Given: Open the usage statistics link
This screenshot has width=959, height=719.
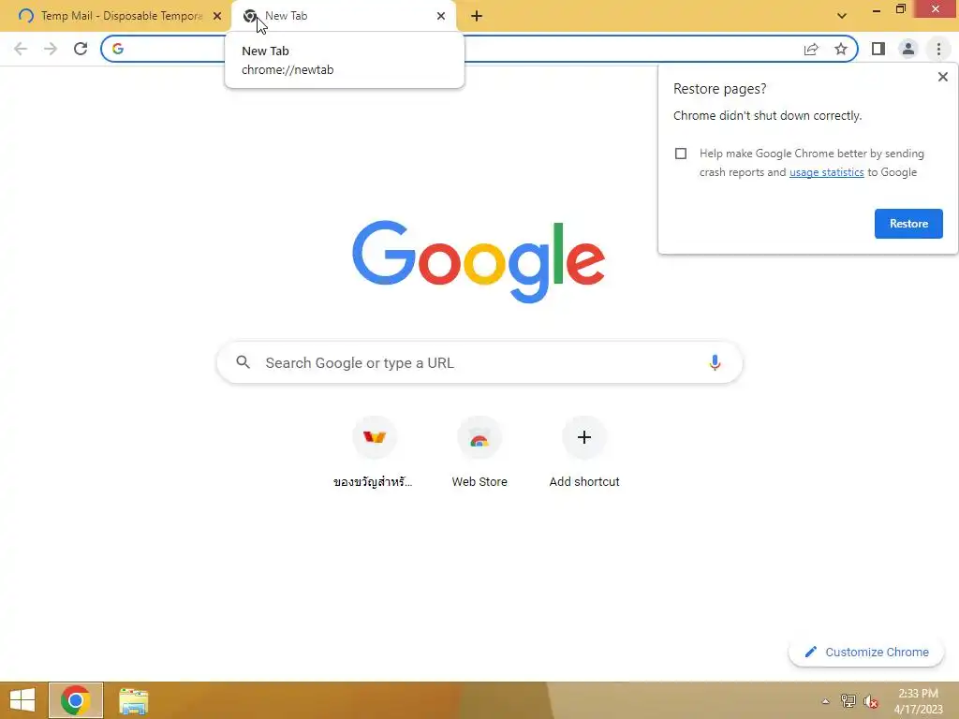Looking at the screenshot, I should click(826, 172).
